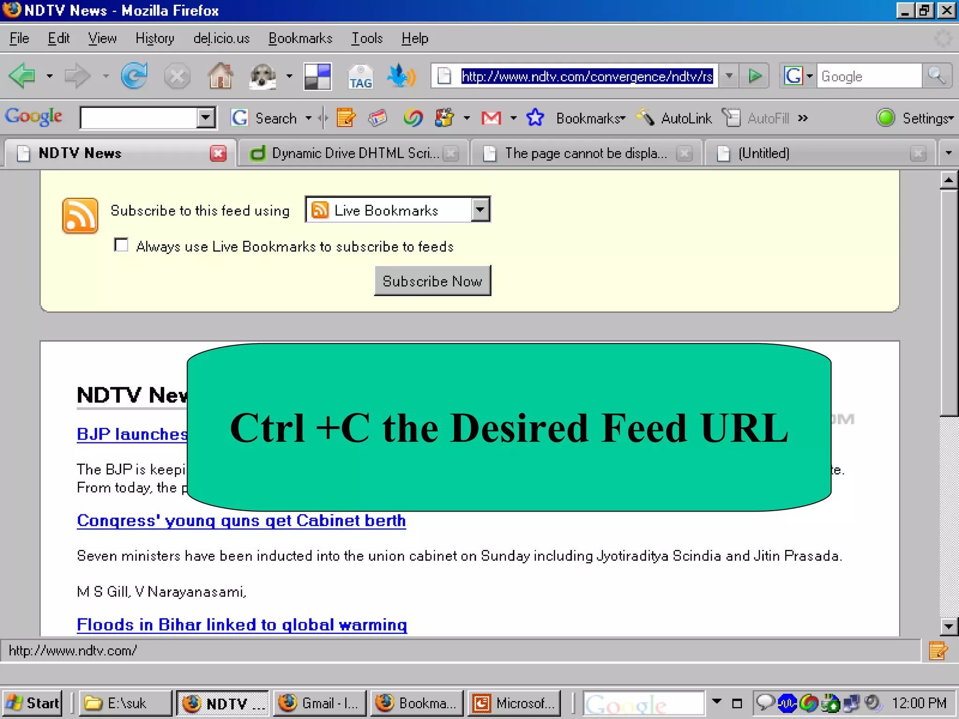Click the BJP launches headline link

132,434
